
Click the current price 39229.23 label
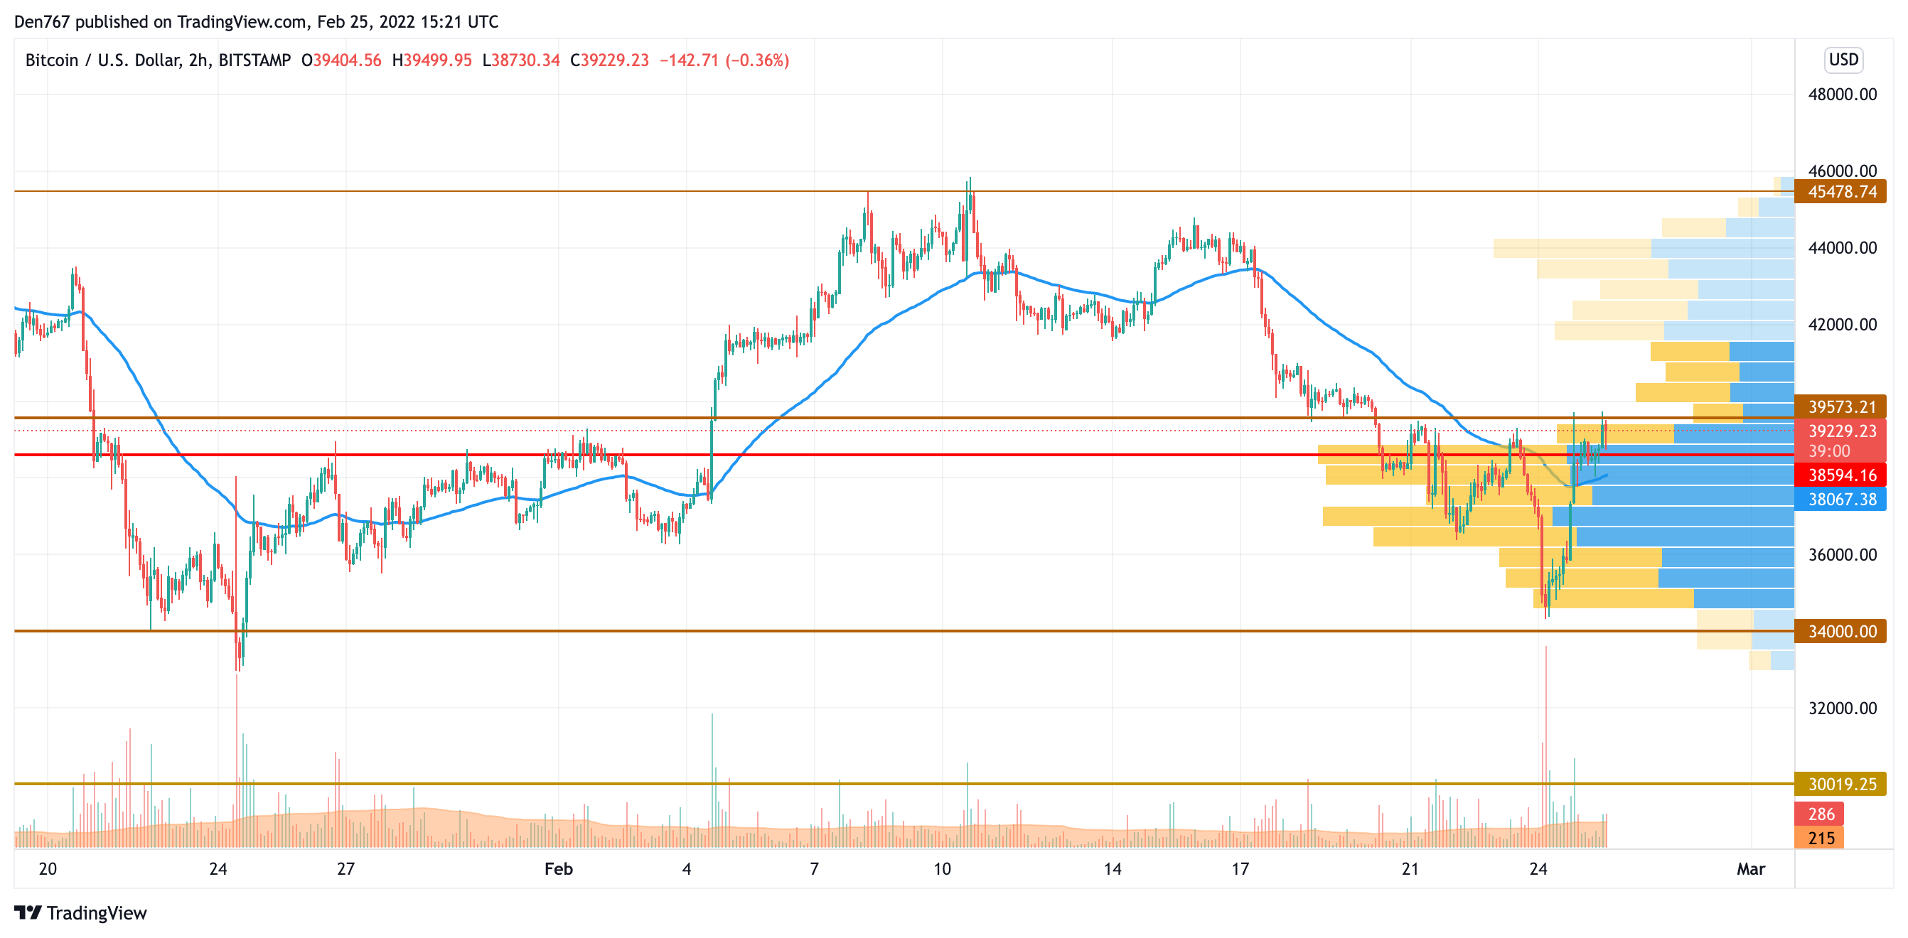[1840, 431]
